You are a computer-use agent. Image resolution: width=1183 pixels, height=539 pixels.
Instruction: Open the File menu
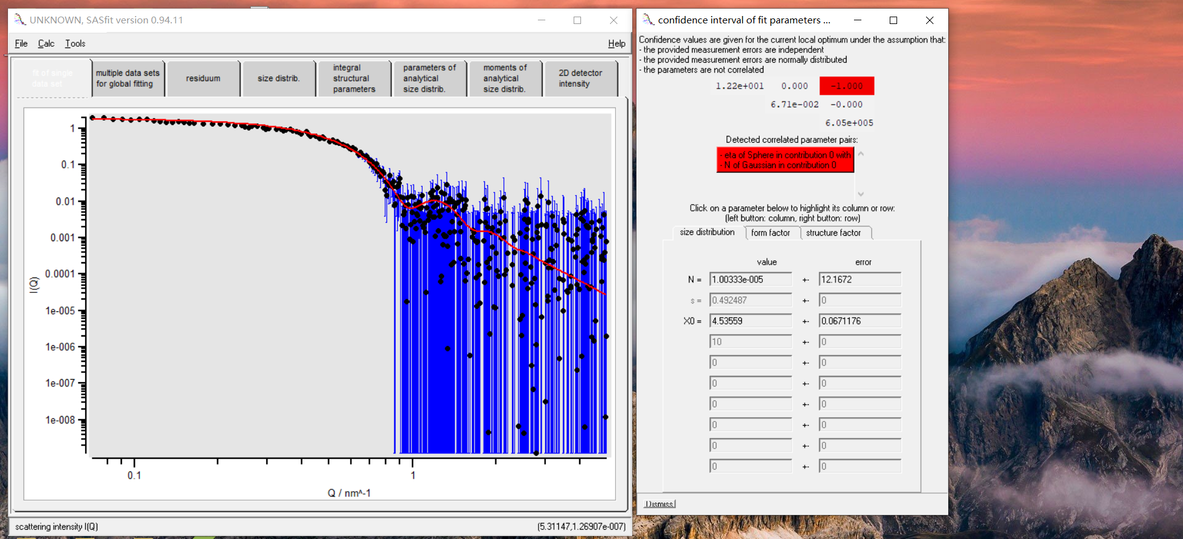tap(21, 44)
